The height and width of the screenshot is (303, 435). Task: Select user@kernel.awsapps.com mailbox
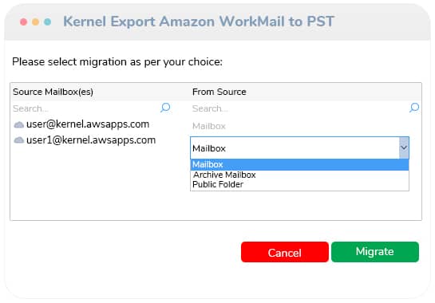(x=88, y=124)
